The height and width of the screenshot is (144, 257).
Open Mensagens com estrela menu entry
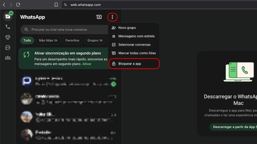(x=134, y=36)
